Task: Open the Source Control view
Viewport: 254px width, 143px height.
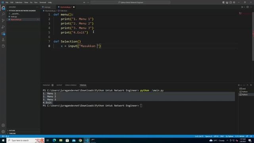Action: coord(3,21)
